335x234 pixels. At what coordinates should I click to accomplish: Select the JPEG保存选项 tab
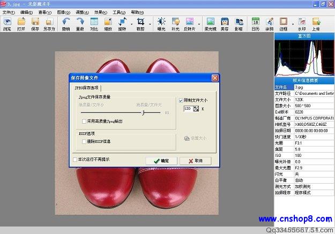pos(86,88)
